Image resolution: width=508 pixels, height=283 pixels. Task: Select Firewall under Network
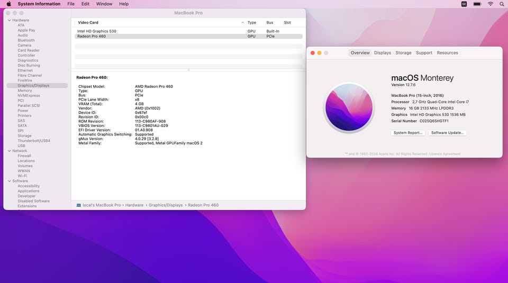click(x=24, y=156)
